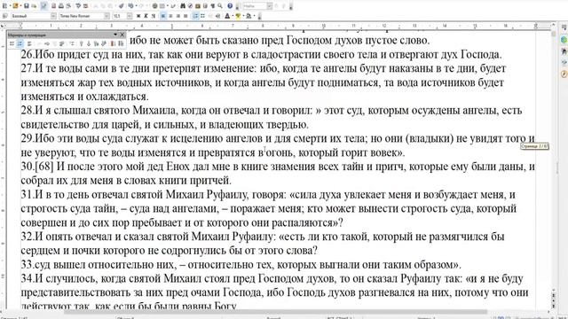Export directly as PDF icon

coord(53,6)
